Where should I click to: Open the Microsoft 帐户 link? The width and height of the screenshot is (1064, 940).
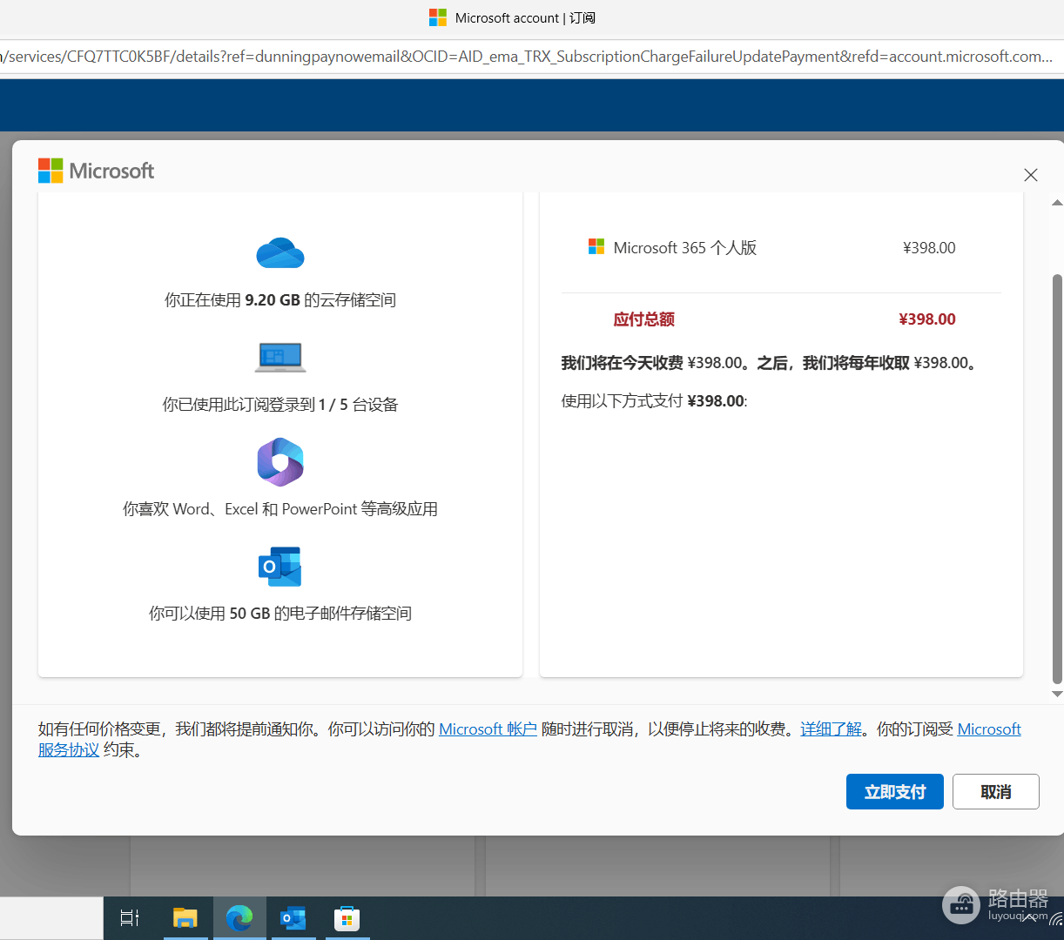click(488, 728)
